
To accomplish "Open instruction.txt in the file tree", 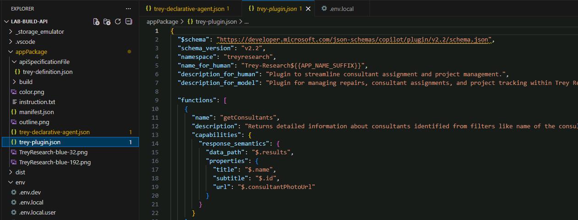I will (37, 102).
